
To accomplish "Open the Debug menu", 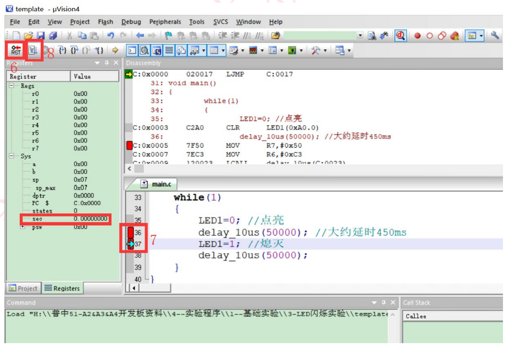I will pyautogui.click(x=131, y=22).
